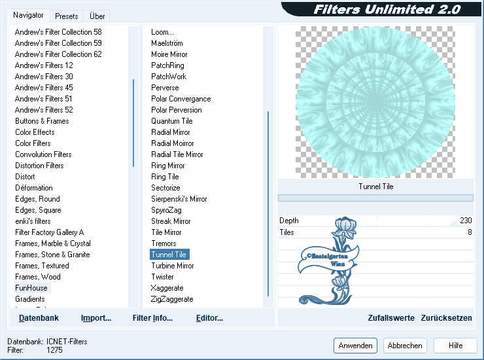Choose the PatchRing filter
The height and width of the screenshot is (360, 484).
coord(167,65)
